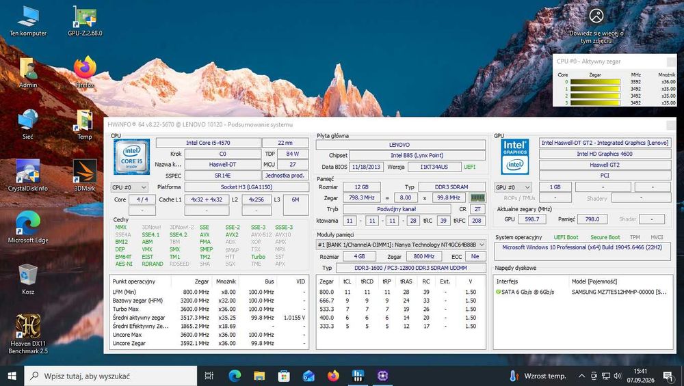
Task: Open Task View on the taskbar
Action: pos(209,376)
